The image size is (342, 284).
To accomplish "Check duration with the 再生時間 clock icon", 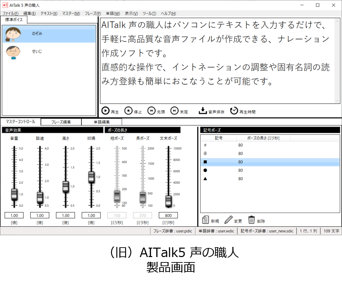I will [234, 111].
